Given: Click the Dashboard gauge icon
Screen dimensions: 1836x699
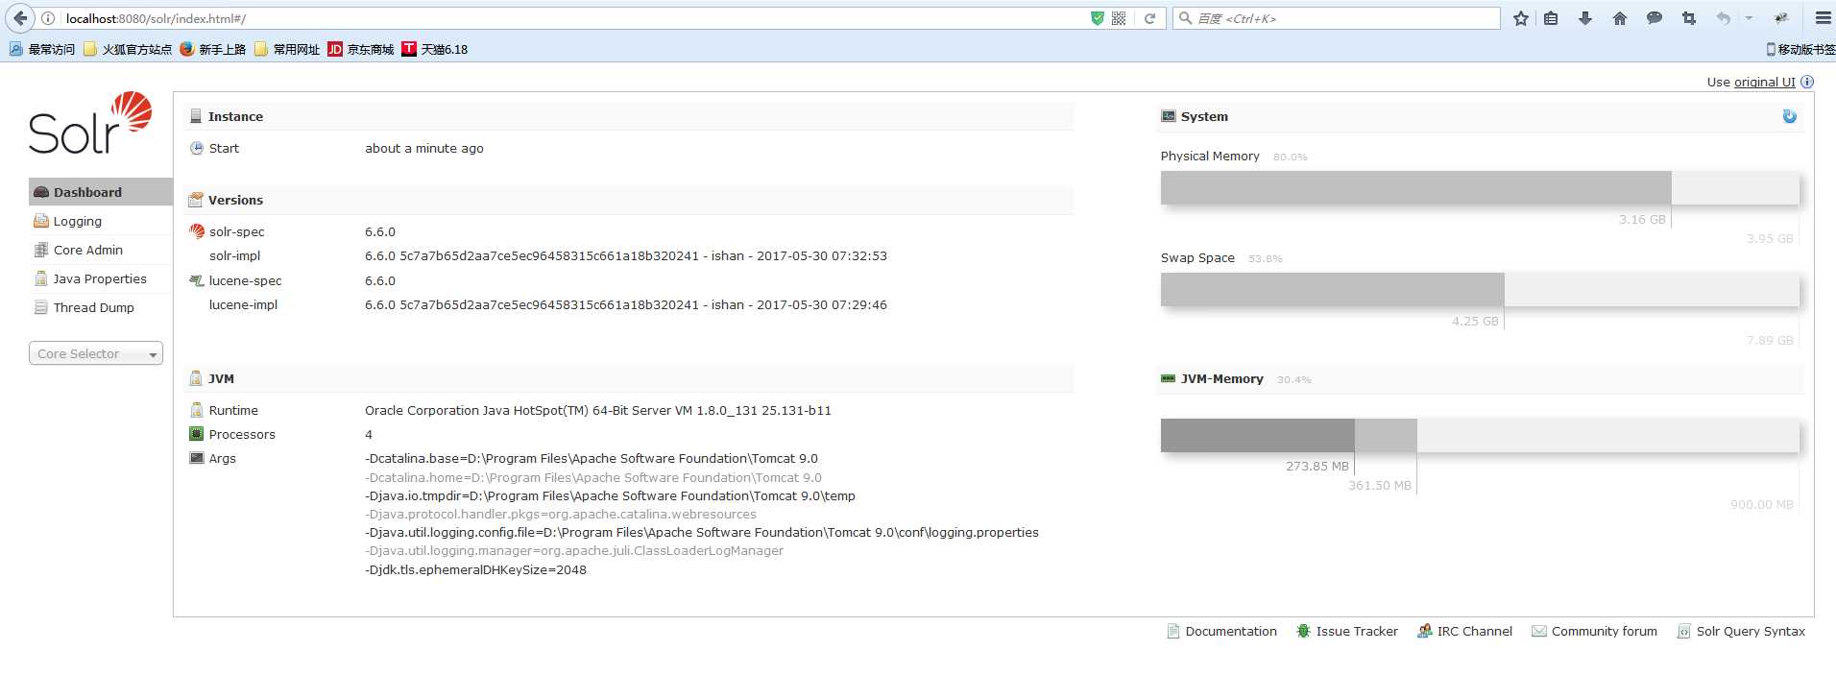Looking at the screenshot, I should tap(41, 192).
